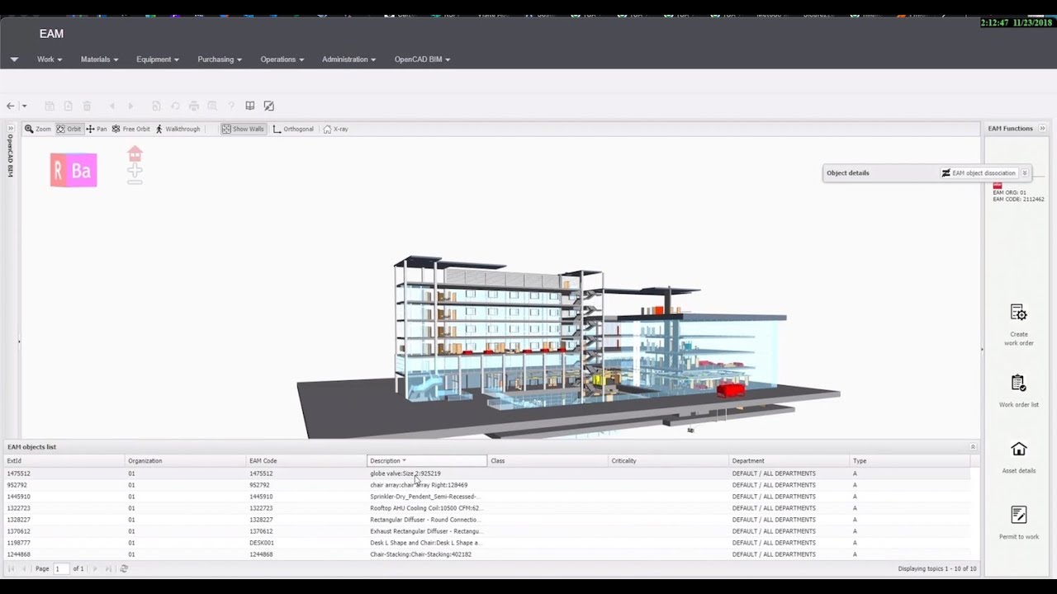Go to first page icon
The width and height of the screenshot is (1057, 594).
12,569
